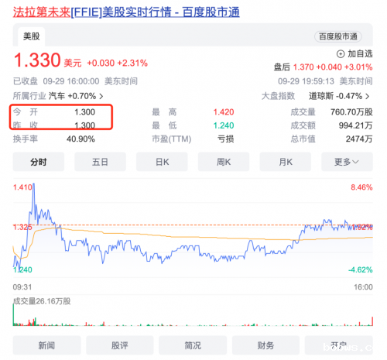Switch to the 分时 chart tab
Viewport: 387px width, 360px height.
[x=39, y=162]
